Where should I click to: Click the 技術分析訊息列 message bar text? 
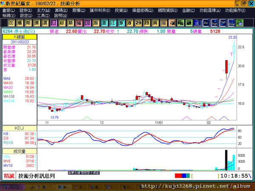37,176
